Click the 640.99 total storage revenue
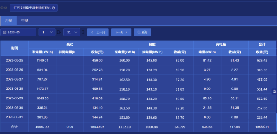Screen dimensions: 277x134 coord(180,127)
